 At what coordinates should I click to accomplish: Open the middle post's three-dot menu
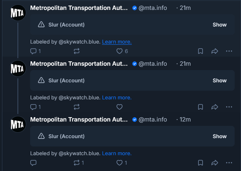point(229,107)
